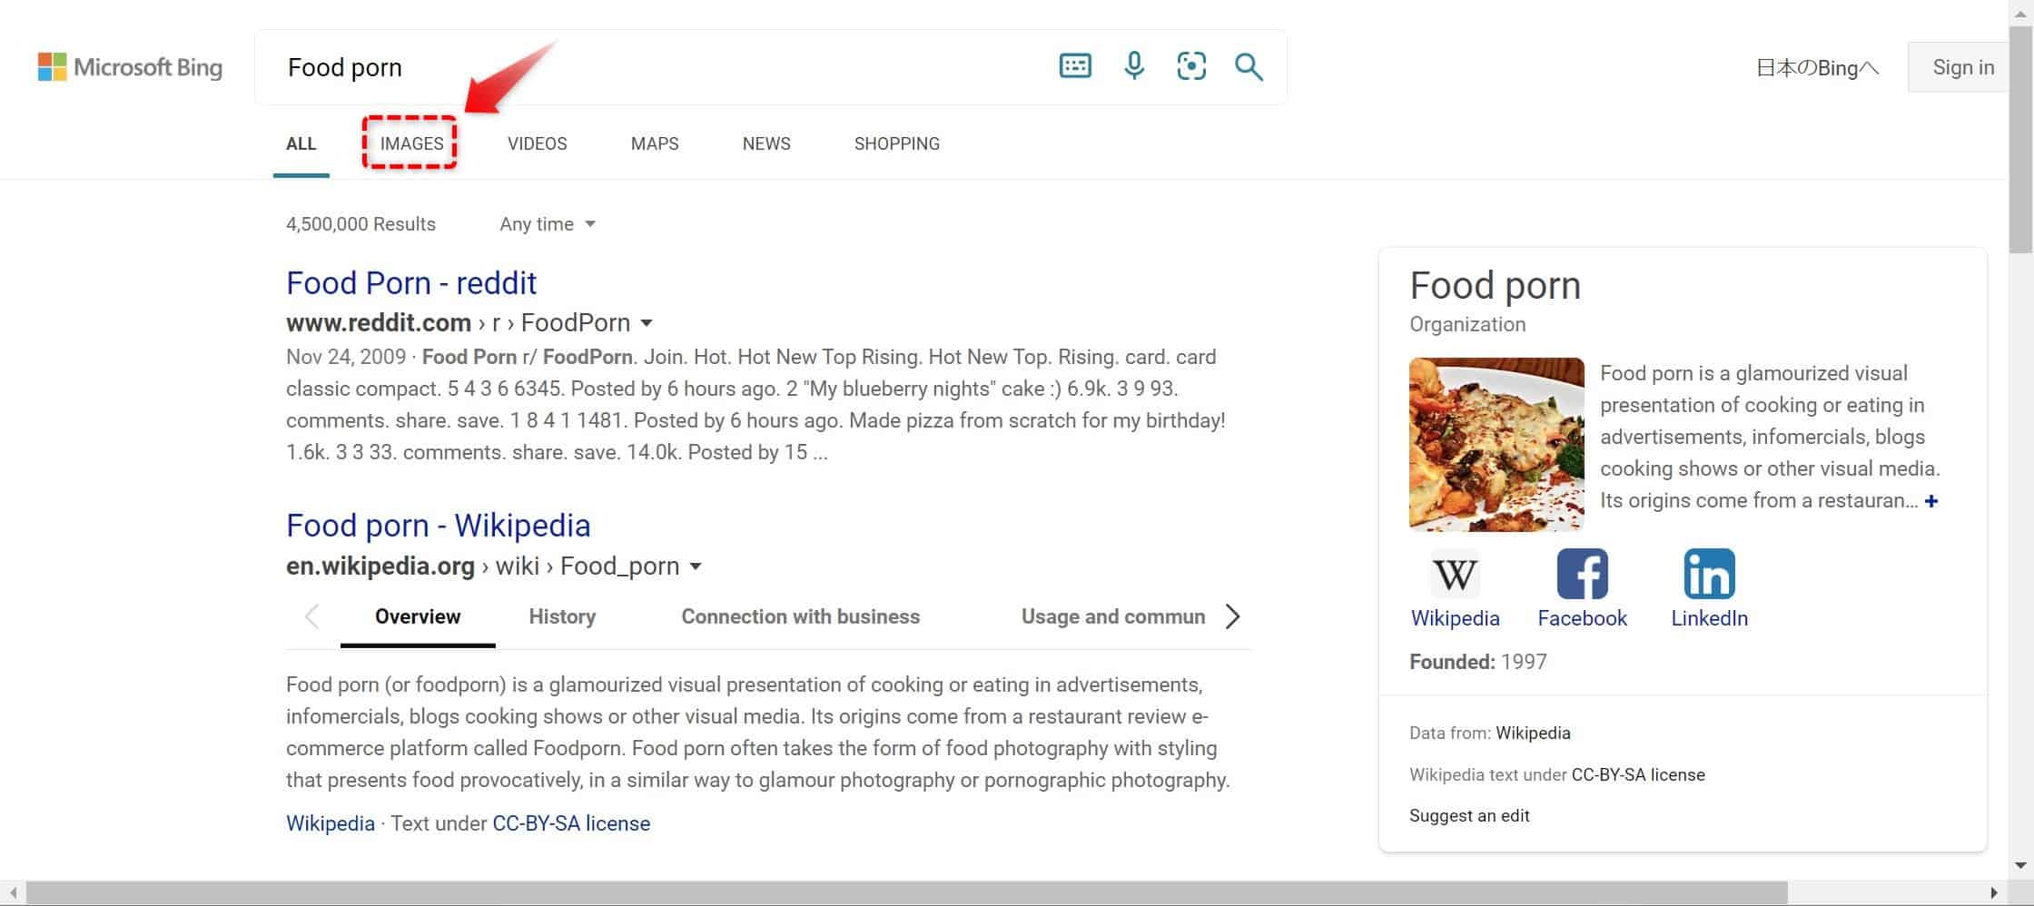The height and width of the screenshot is (906, 2034).
Task: Start voice search with the microphone icon
Action: click(1133, 66)
